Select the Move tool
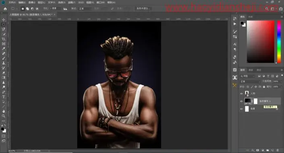Viewport: 284px width, 153px height. point(4,20)
